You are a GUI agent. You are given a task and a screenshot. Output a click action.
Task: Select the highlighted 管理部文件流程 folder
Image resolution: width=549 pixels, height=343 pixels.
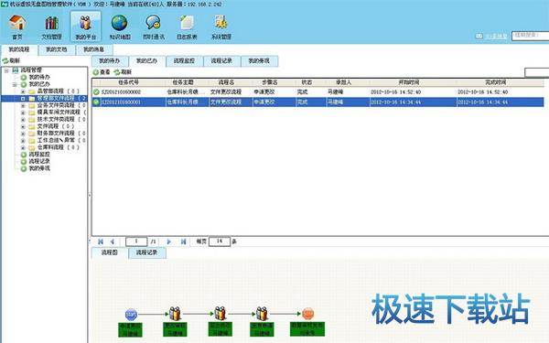point(61,99)
